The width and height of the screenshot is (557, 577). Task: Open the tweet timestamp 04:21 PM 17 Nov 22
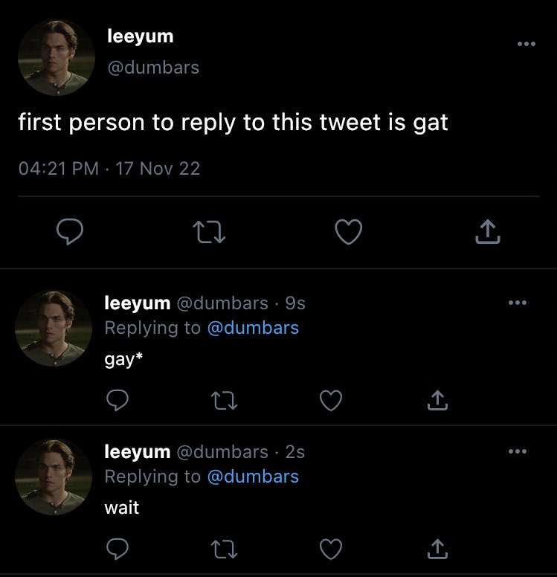109,169
